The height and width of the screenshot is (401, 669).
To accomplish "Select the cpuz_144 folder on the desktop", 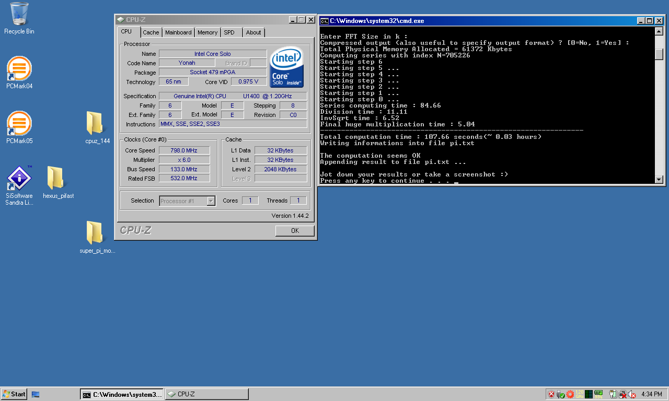I will 97,128.
